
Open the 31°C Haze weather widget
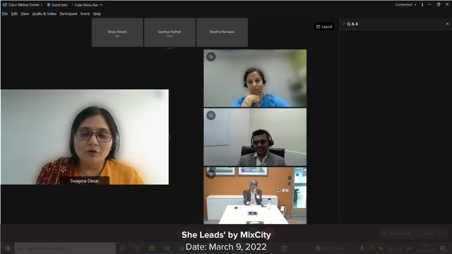tap(330, 248)
